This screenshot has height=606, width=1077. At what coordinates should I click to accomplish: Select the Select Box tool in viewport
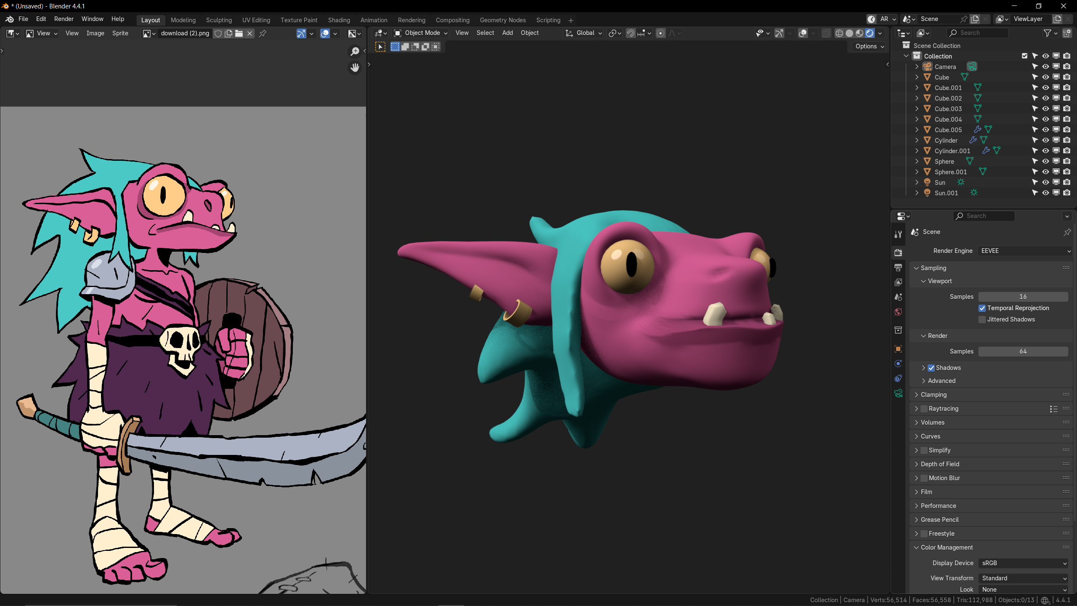(x=380, y=47)
